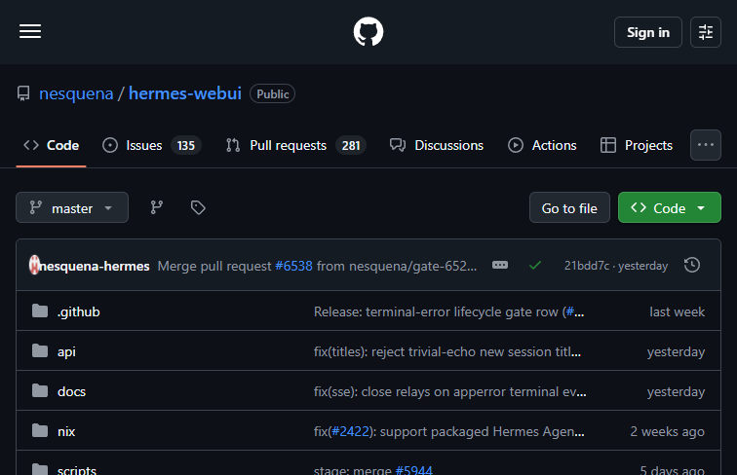The height and width of the screenshot is (475, 737).
Task: Open the green Code dropdown button
Action: pyautogui.click(x=670, y=207)
